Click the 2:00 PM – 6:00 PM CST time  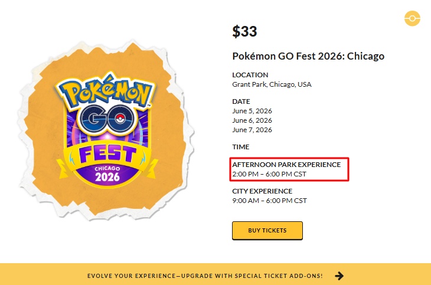click(x=269, y=174)
